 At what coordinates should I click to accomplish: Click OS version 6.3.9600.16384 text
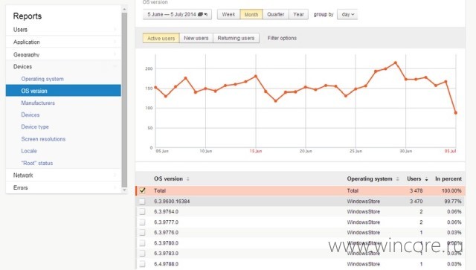tap(172, 201)
